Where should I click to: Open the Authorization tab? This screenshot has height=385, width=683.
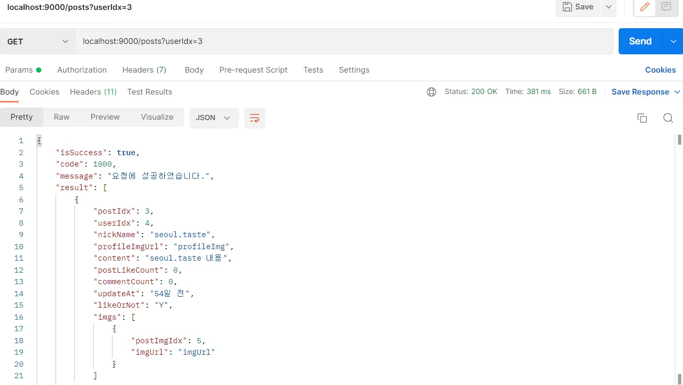click(x=82, y=70)
